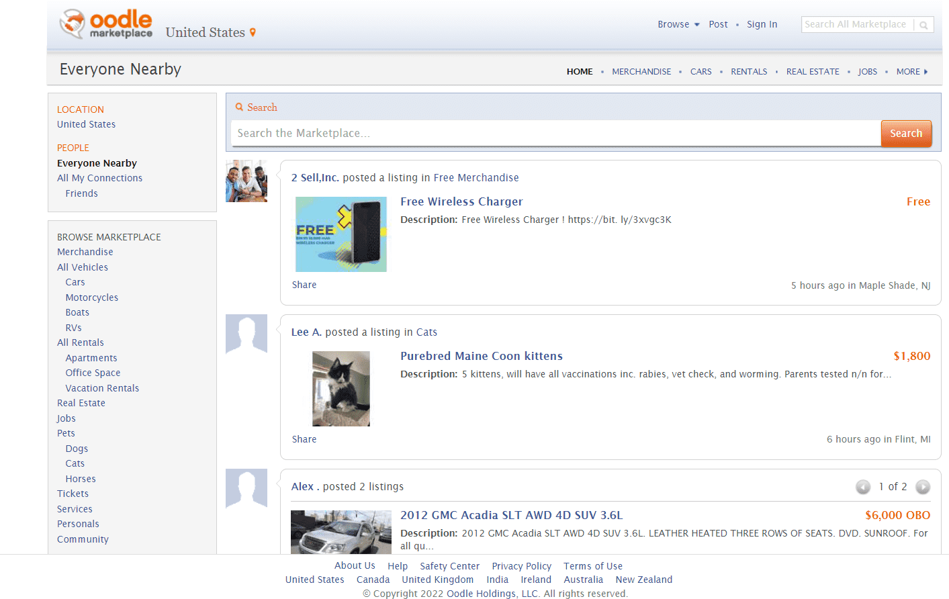This screenshot has height=599, width=949.
Task: Browse Vacation Rentals category
Action: (x=102, y=388)
